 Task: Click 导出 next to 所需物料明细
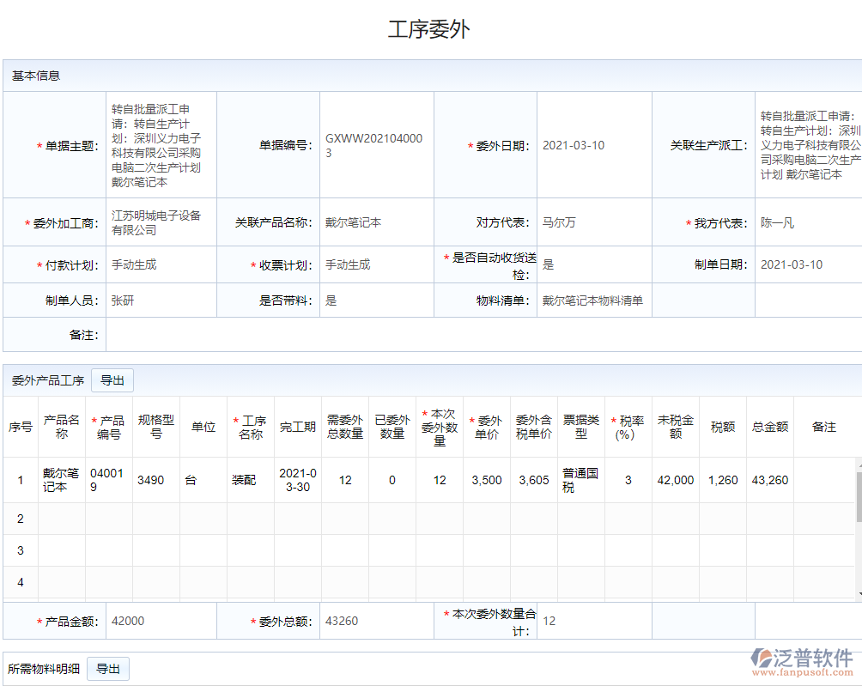(108, 669)
